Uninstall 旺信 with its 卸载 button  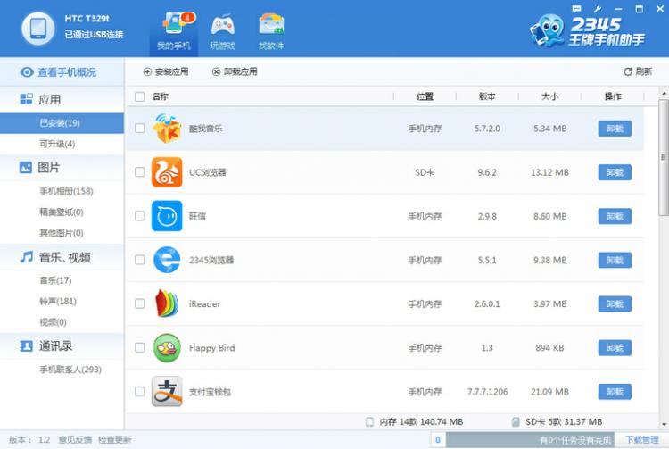615,216
